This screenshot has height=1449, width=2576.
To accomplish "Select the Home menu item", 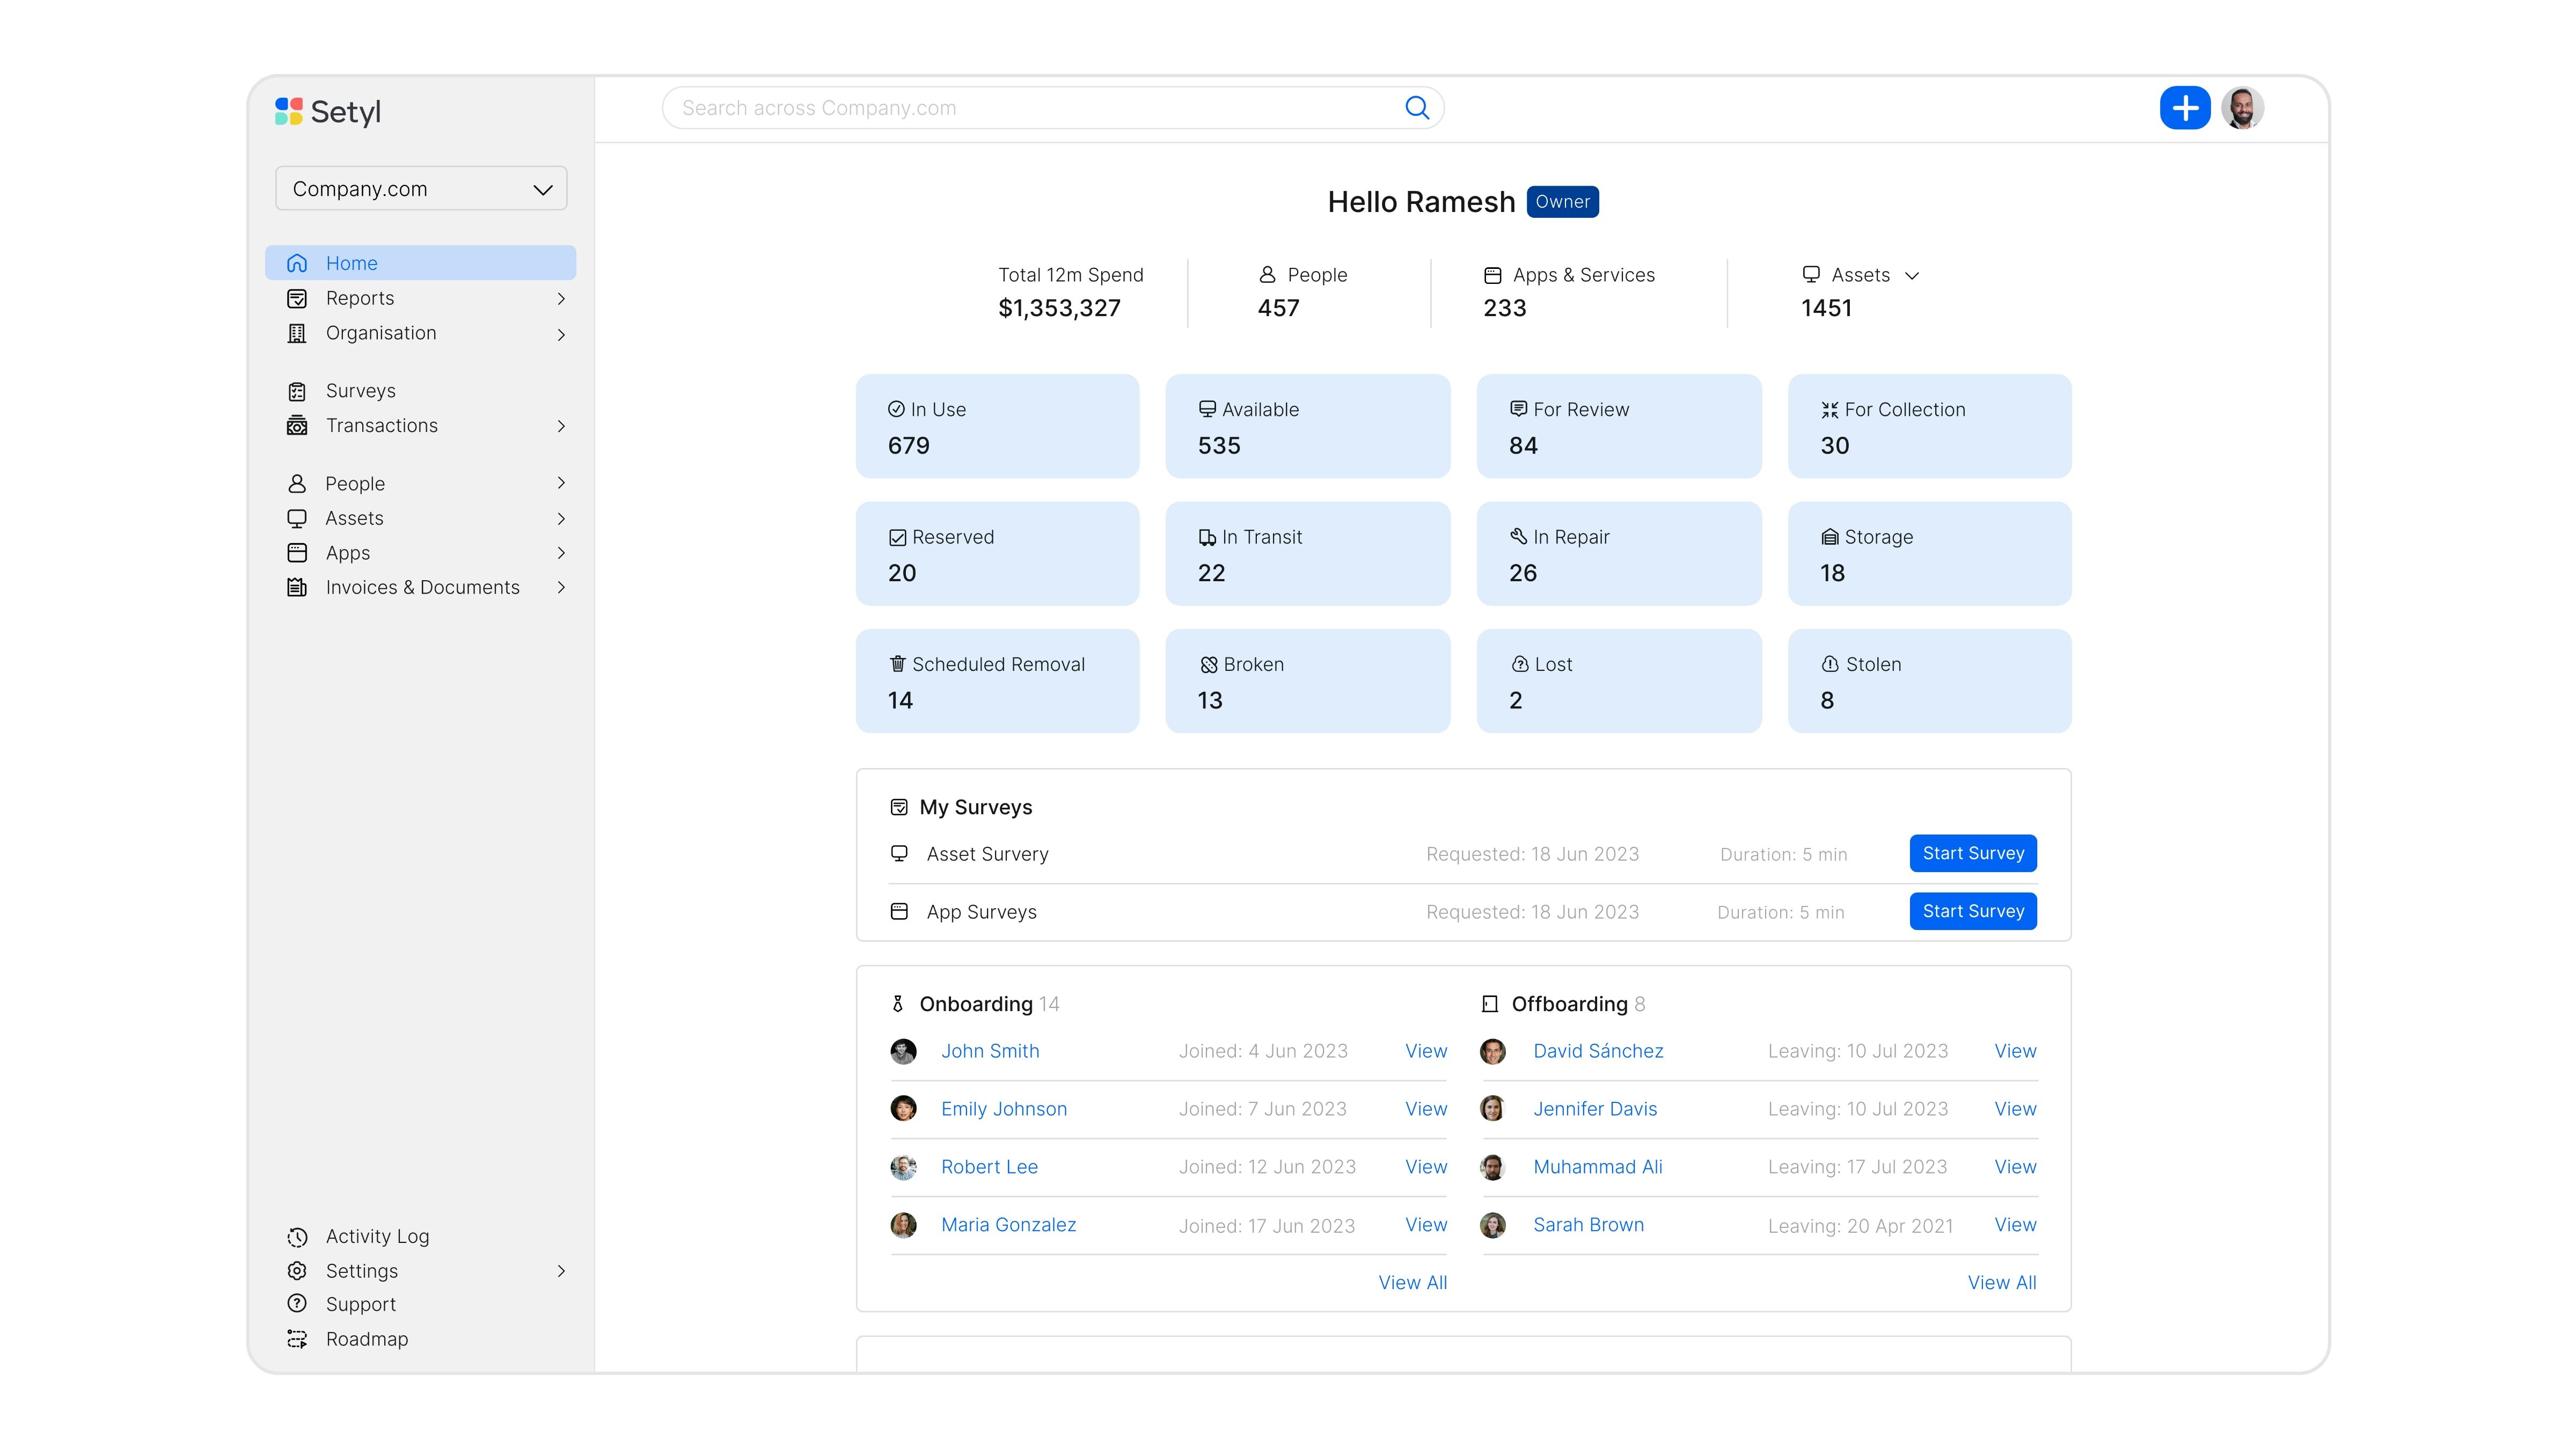I will pos(351,263).
